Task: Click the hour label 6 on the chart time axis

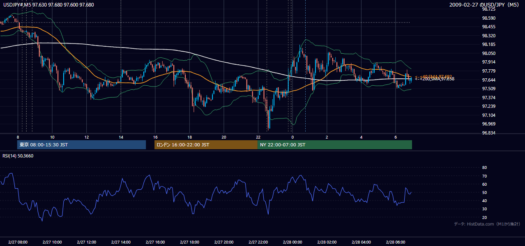Action: [x=395, y=137]
